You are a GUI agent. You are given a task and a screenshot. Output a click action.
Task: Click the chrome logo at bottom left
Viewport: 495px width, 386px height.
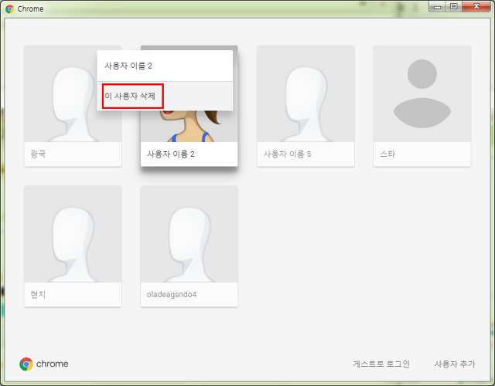pos(44,364)
